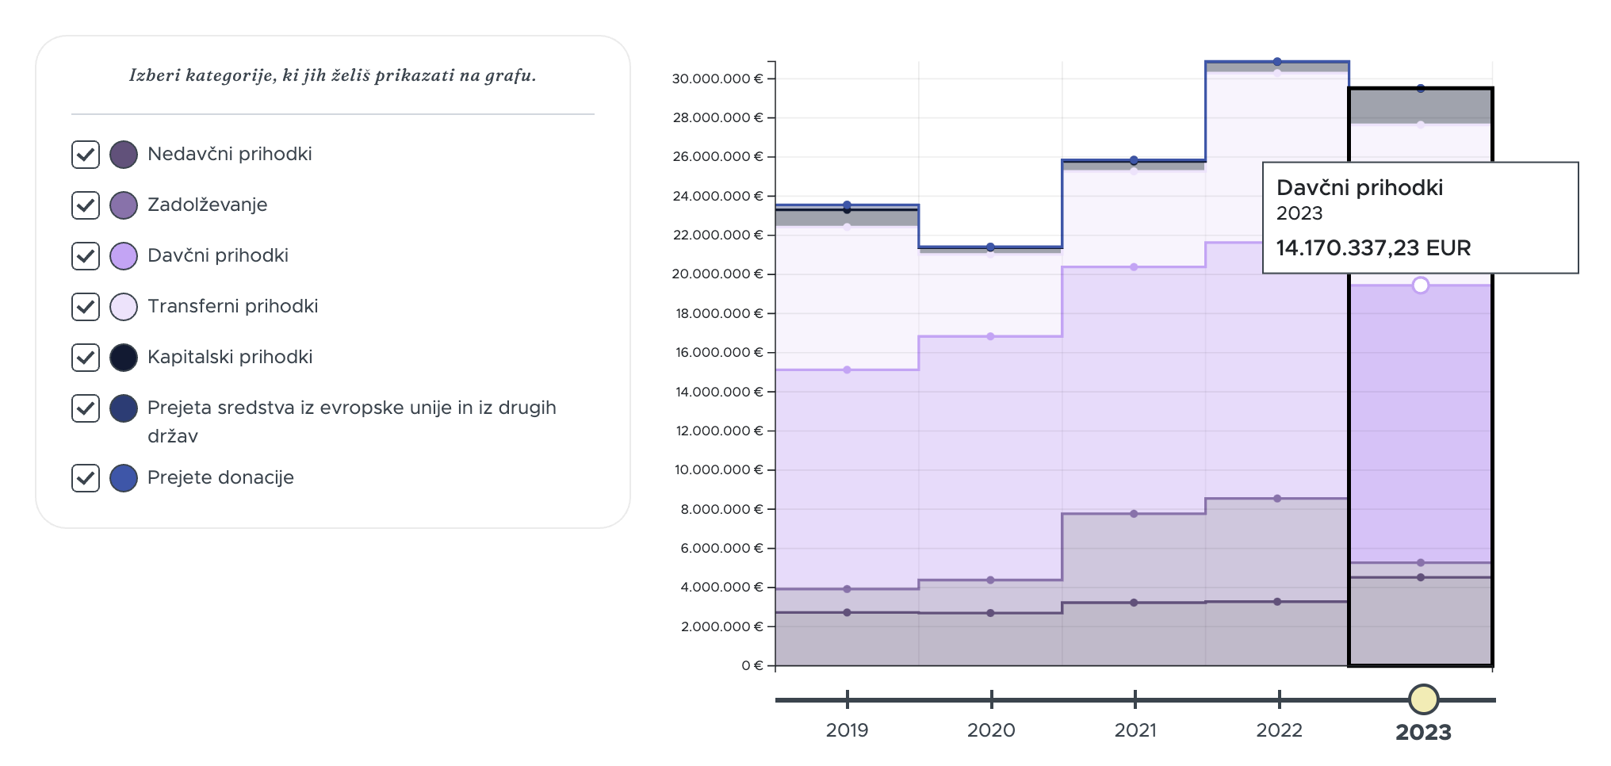Viewport: 1611px width, 766px height.
Task: Click the Nedavčni prihodki color circle
Action: click(124, 155)
